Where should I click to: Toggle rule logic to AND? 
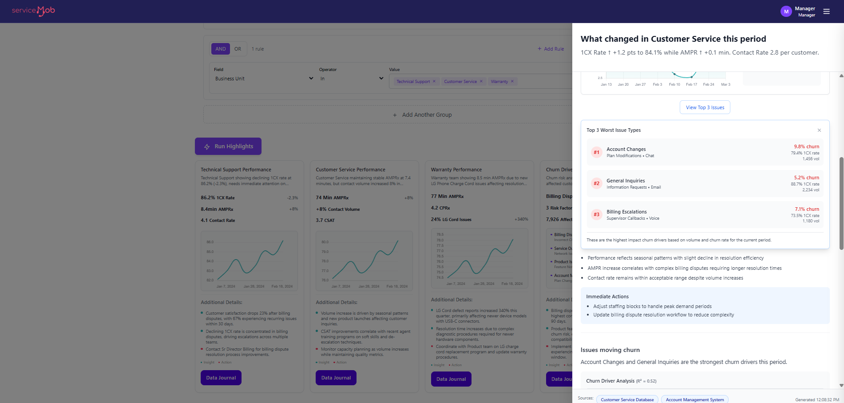coord(220,48)
